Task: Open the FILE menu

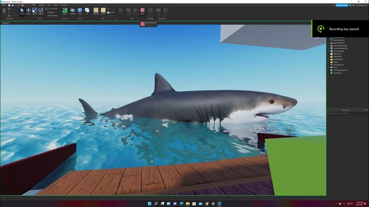Action: [x=4, y=5]
